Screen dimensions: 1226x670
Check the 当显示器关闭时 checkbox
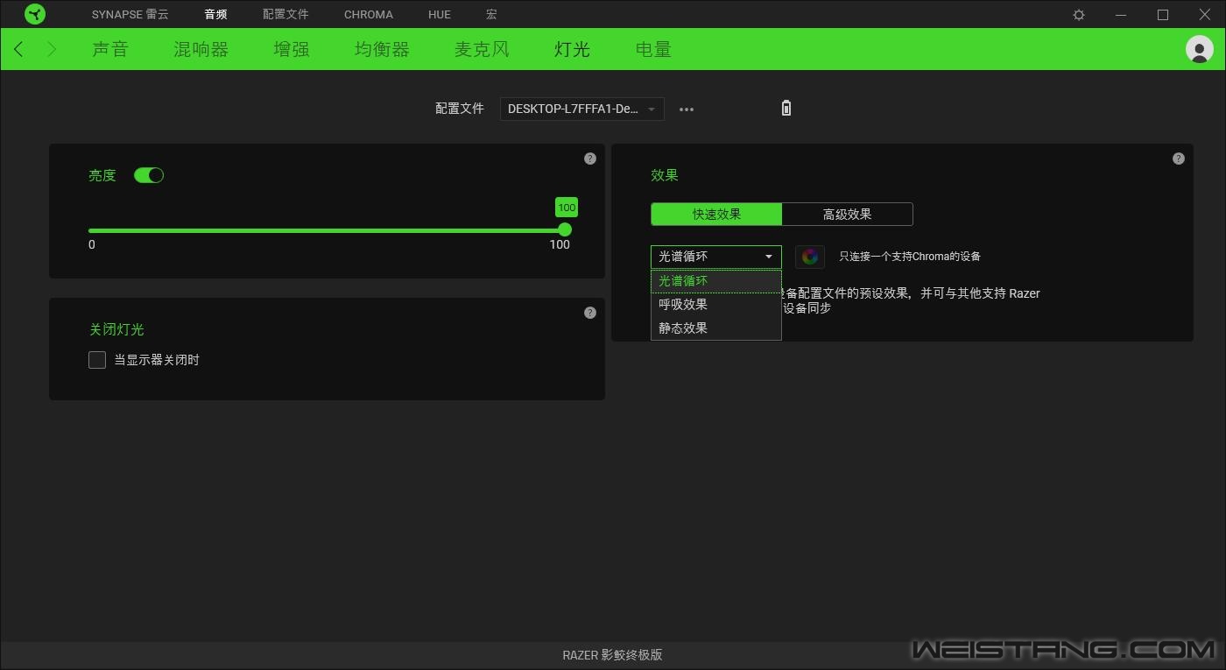click(x=97, y=360)
